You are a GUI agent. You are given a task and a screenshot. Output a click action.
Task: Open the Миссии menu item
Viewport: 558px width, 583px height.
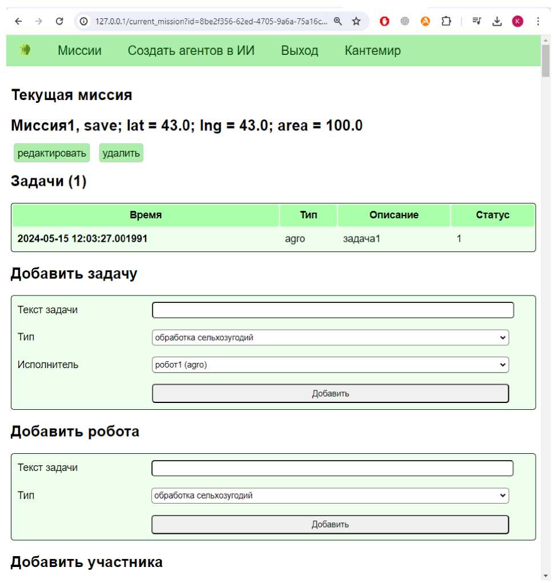pos(79,50)
